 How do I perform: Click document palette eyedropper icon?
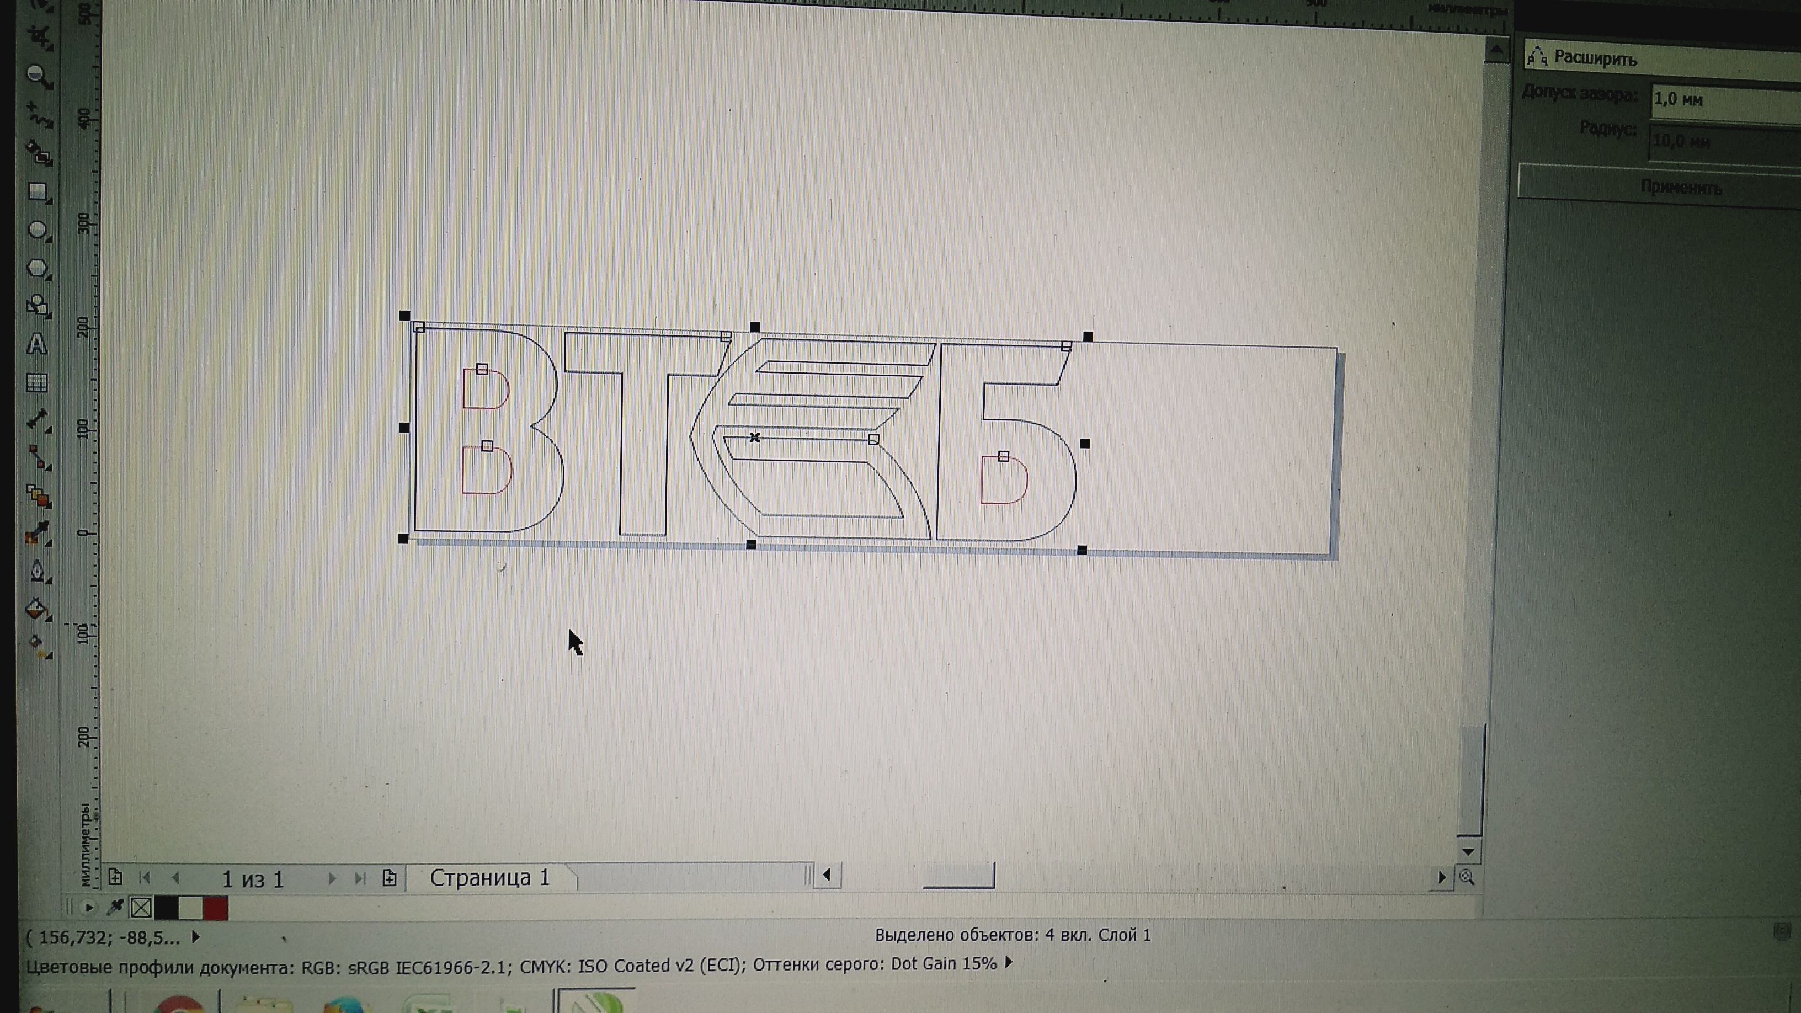tap(115, 908)
